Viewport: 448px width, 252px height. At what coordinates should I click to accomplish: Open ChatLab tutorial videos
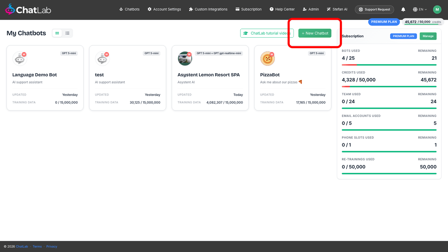coord(267,33)
